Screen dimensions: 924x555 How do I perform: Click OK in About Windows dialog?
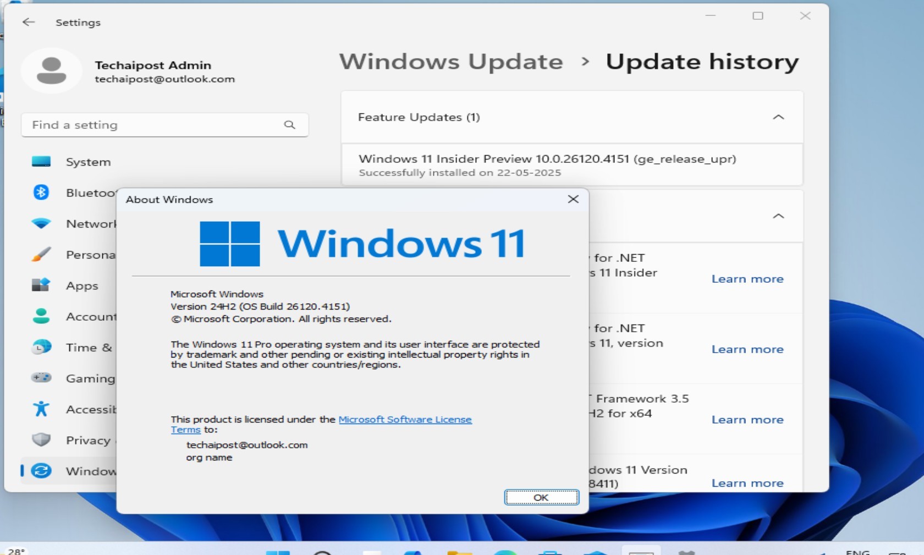[542, 497]
